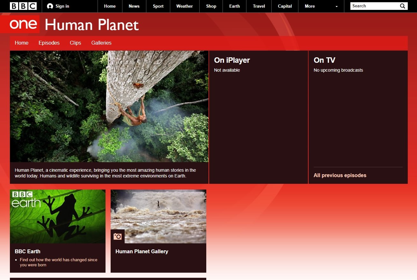Screen dimensions: 417x280
Task: Open the Weather section link
Action: coord(185,6)
